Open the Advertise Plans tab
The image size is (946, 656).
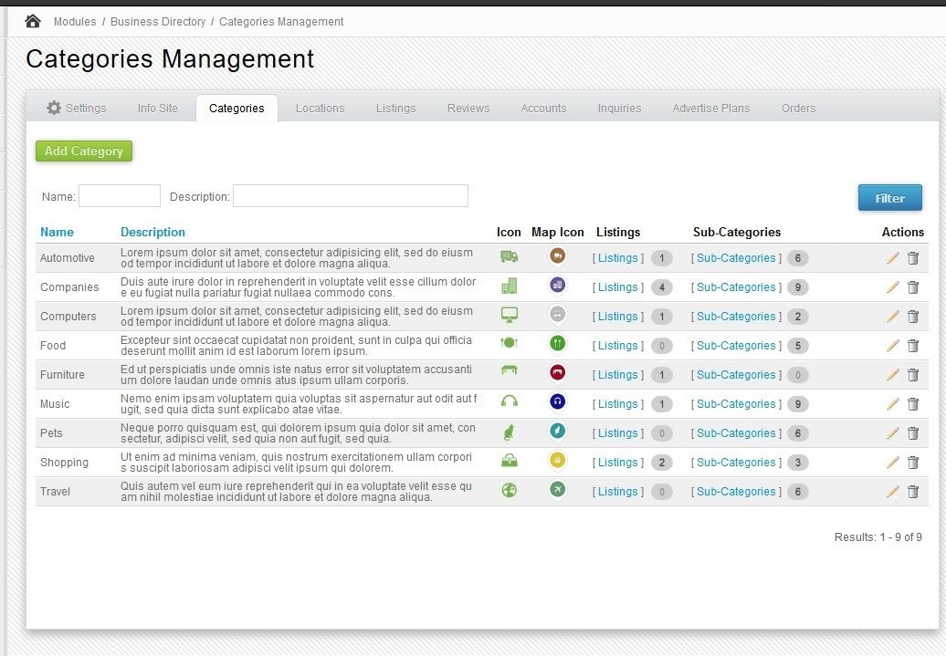710,108
